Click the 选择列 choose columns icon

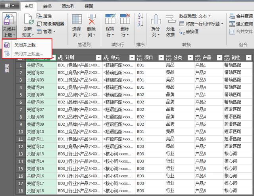point(77,19)
